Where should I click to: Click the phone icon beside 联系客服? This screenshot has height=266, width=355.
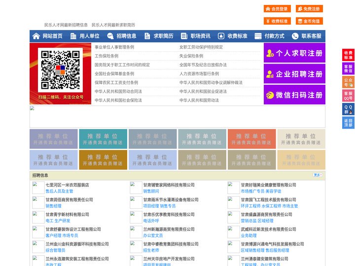(295, 36)
